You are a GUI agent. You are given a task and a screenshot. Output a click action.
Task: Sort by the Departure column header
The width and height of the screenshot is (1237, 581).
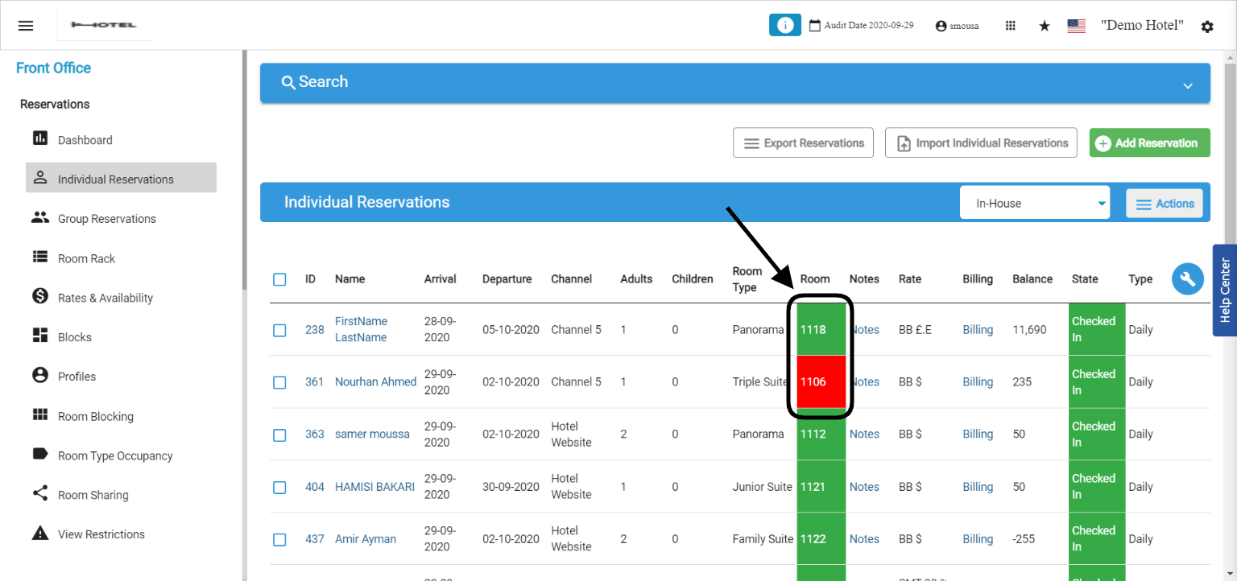coord(507,279)
